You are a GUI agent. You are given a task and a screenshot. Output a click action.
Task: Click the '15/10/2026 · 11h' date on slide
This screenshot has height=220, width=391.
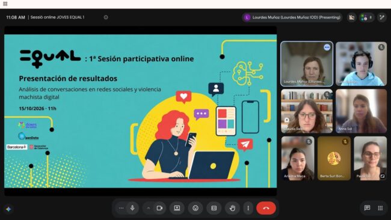38,109
